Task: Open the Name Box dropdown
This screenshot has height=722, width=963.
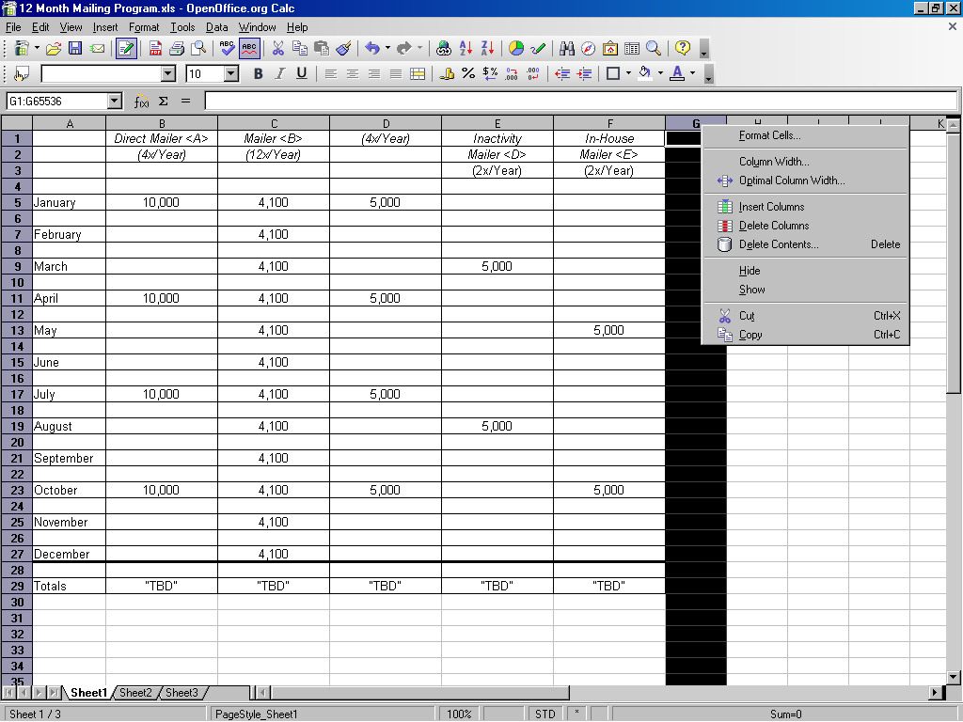Action: 115,101
